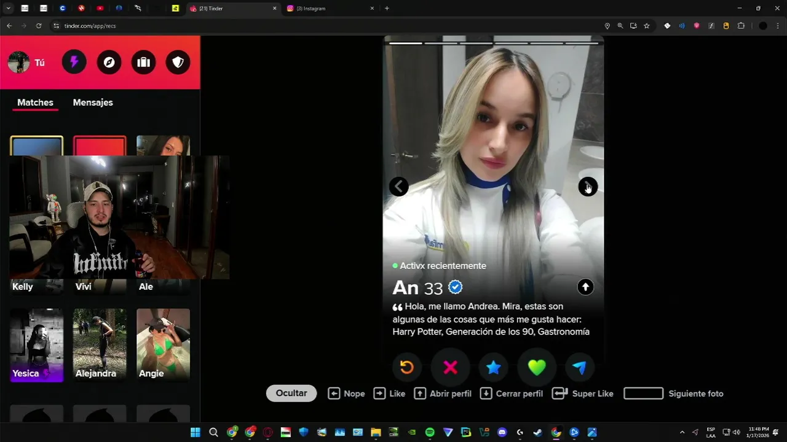Open Yesica's match thumbnail
This screenshot has width=787, height=442.
point(37,345)
